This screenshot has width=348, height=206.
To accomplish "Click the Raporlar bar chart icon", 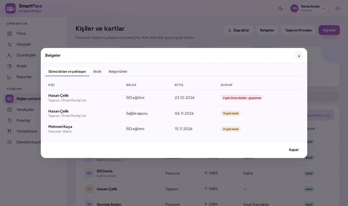I will click(x=10, y=77).
